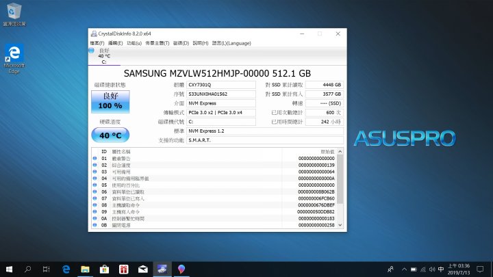Click status dot for attribute 08
This screenshot has height=277, width=493.
coord(94,205)
